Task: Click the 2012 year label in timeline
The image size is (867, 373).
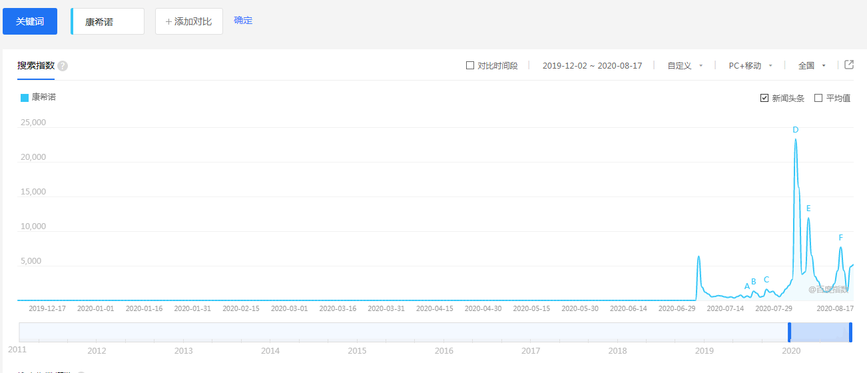Action: pyautogui.click(x=97, y=351)
